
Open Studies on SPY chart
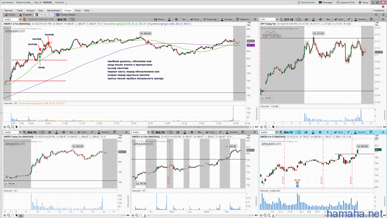[x=360, y=19]
